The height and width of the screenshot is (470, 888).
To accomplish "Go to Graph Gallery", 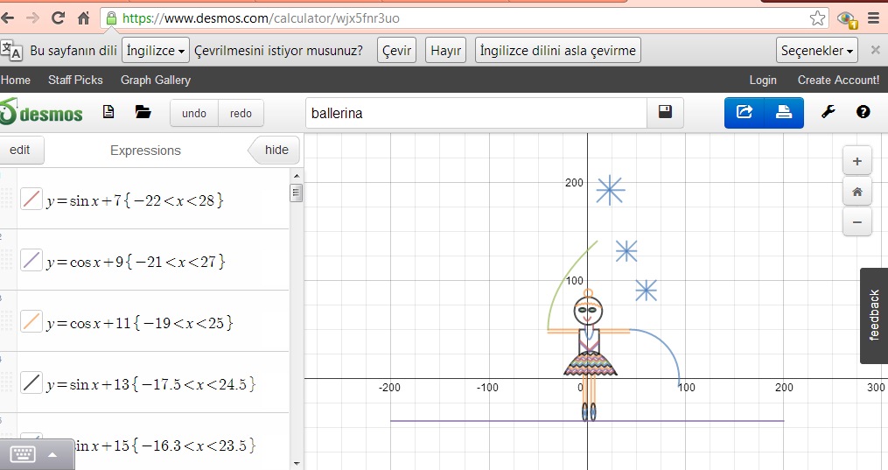I will (156, 80).
